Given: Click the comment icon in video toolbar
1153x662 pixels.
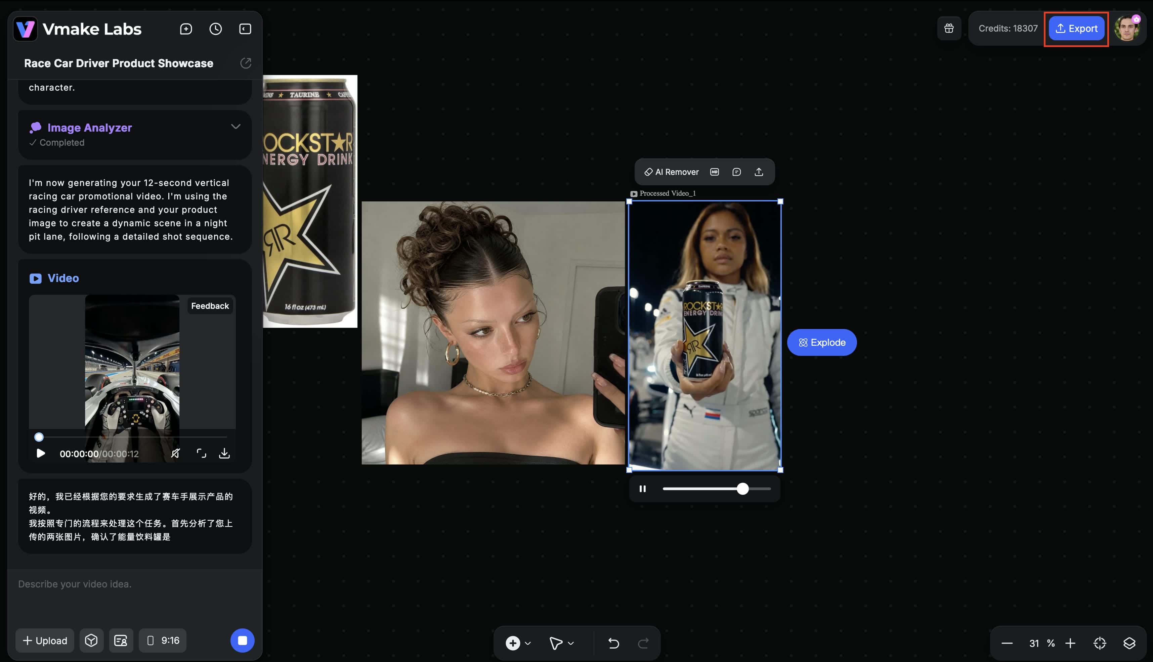Looking at the screenshot, I should [x=737, y=172].
